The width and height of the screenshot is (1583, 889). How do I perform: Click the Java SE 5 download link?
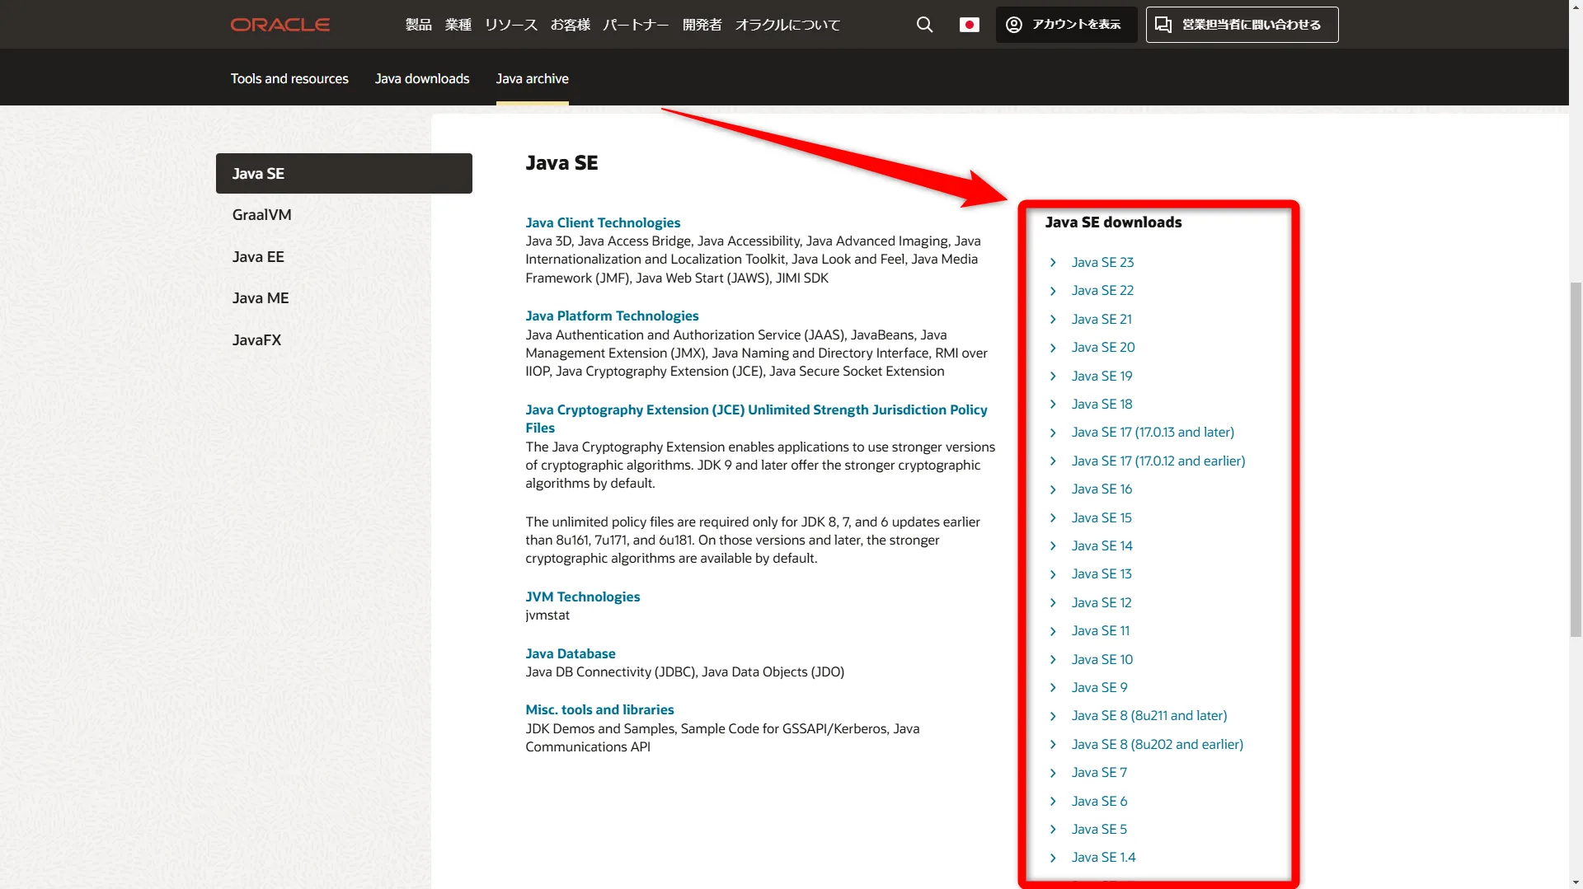(x=1099, y=829)
